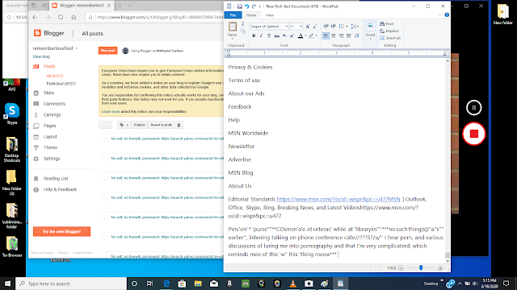Open Settings in the Blogger sidebar
The height and width of the screenshot is (290, 517).
pos(52,159)
